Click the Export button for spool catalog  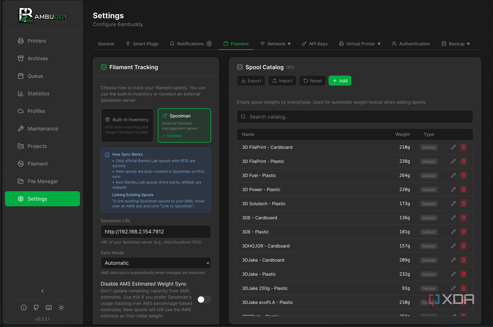click(x=251, y=81)
